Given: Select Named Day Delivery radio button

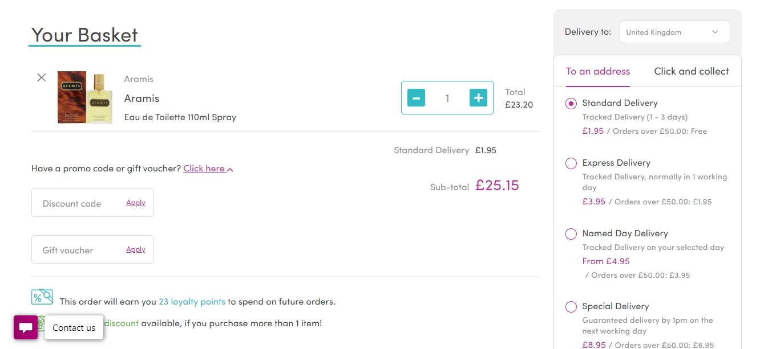Looking at the screenshot, I should [571, 234].
